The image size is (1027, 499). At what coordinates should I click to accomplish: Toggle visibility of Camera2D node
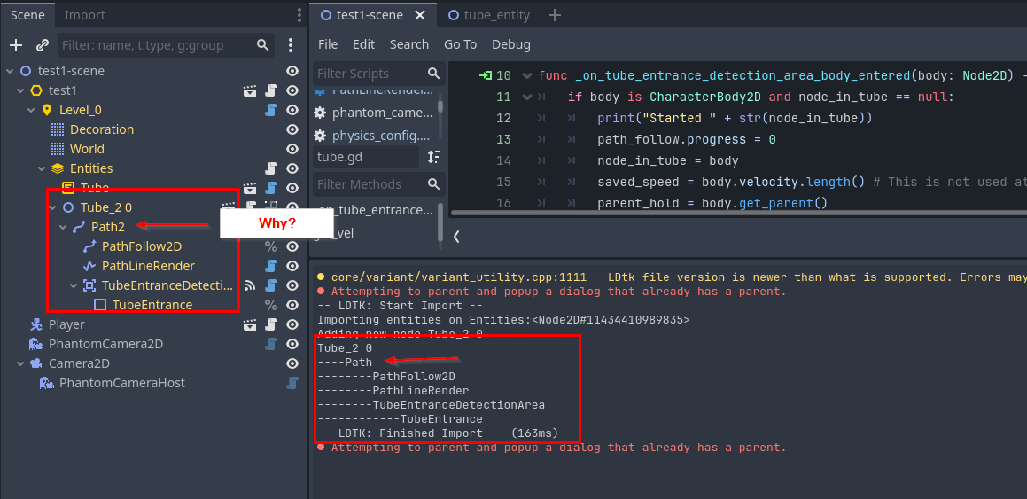click(x=292, y=363)
